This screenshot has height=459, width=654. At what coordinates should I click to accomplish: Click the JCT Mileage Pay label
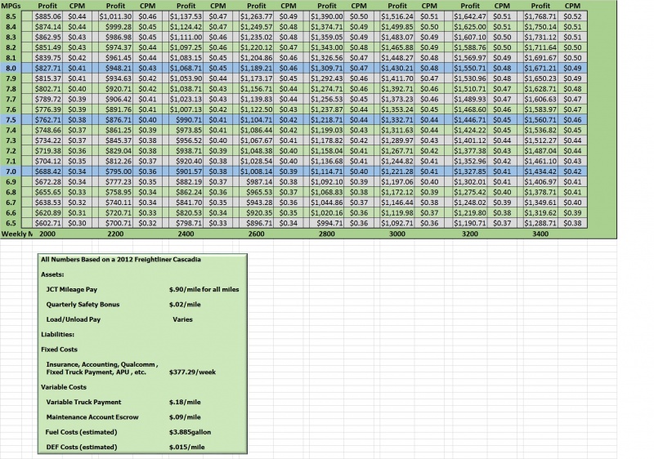point(72,289)
